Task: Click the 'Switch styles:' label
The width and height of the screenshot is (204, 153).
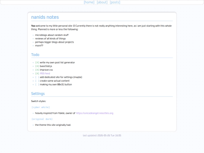Action: click(x=39, y=101)
